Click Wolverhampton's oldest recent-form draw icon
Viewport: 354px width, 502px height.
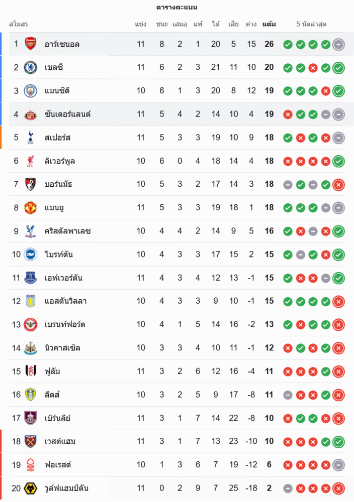[288, 488]
